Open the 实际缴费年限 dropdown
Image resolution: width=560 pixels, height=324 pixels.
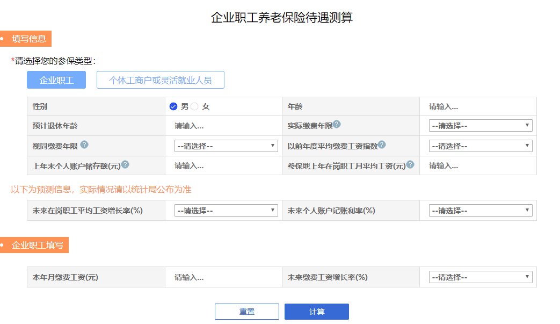tap(481, 126)
